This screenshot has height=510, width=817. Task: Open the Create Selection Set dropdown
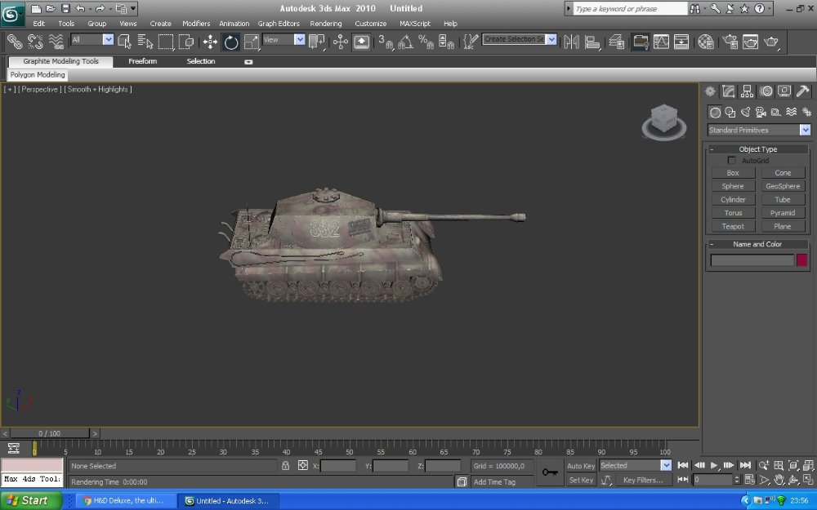point(551,39)
